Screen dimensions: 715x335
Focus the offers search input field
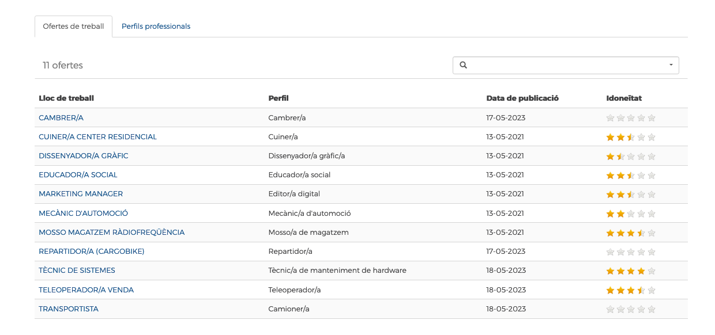point(566,65)
